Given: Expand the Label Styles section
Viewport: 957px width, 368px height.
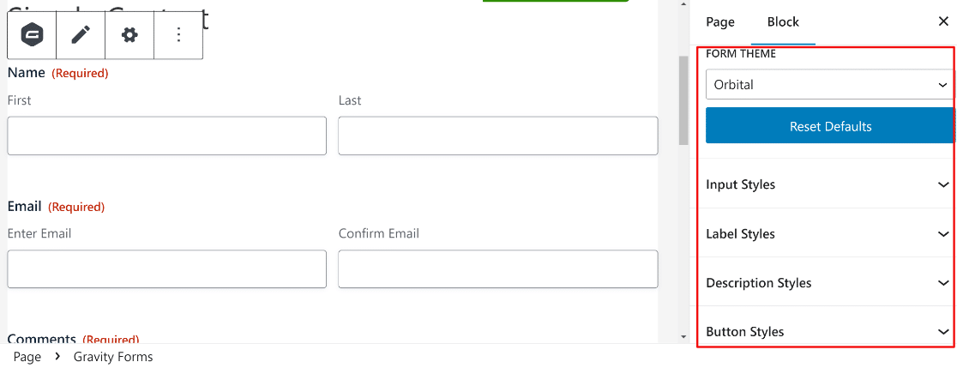Looking at the screenshot, I should 828,233.
